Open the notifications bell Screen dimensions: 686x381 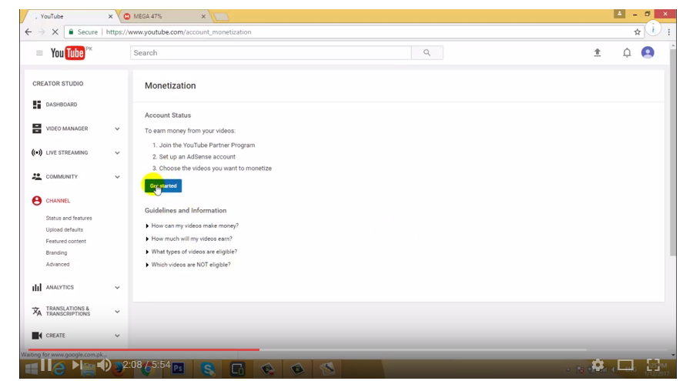coord(627,53)
